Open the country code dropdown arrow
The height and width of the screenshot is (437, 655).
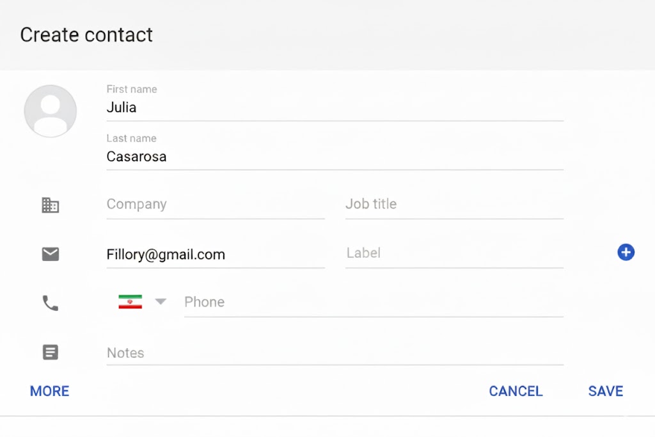pos(161,301)
